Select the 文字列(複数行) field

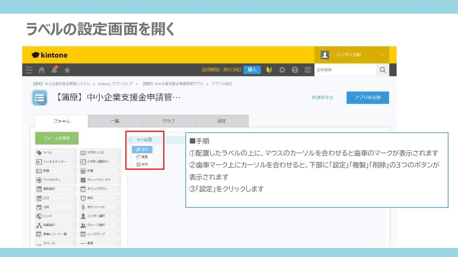coord(100,162)
